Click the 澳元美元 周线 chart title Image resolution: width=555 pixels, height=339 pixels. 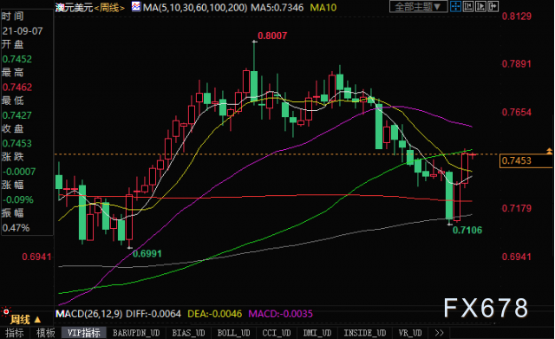[x=90, y=8]
